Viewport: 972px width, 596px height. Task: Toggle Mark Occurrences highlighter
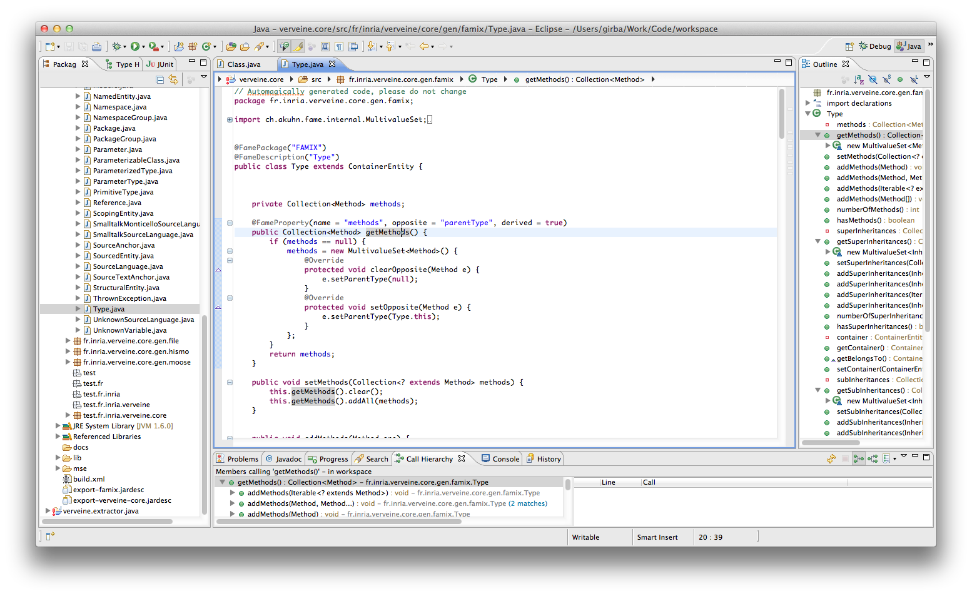pyautogui.click(x=298, y=46)
